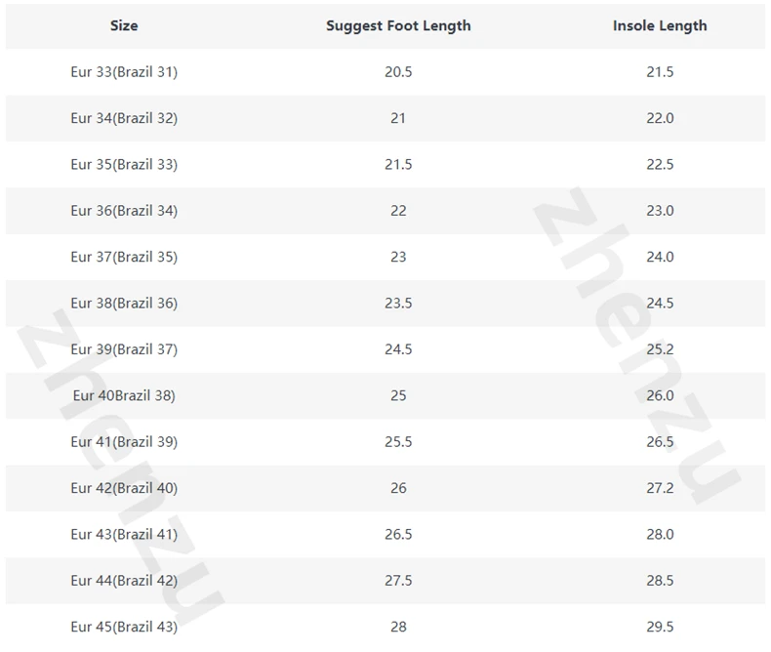Click the 27.2 insole length value
Viewport: 771px width, 652px height.
[660, 488]
